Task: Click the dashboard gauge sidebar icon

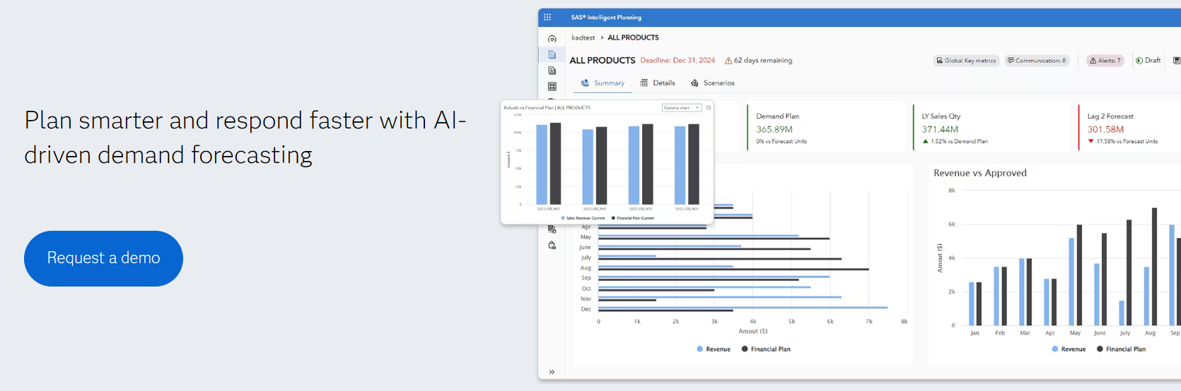Action: click(552, 39)
